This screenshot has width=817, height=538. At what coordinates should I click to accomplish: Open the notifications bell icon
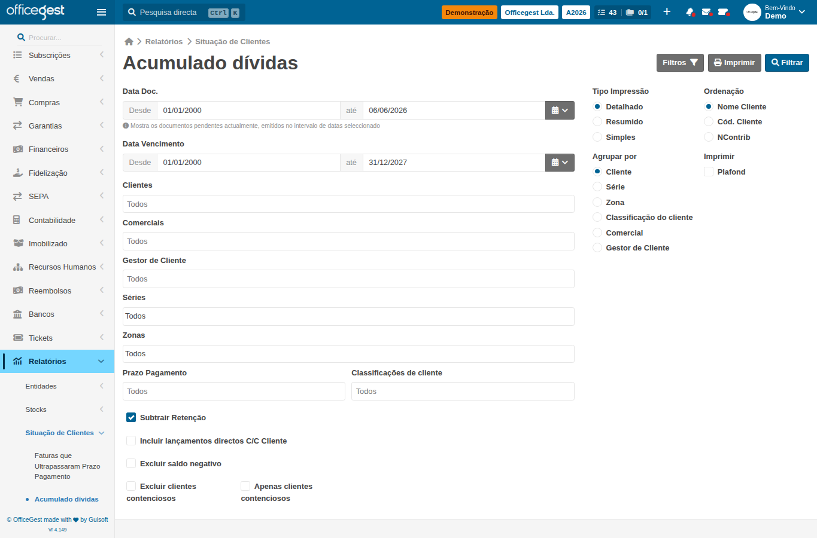point(690,12)
